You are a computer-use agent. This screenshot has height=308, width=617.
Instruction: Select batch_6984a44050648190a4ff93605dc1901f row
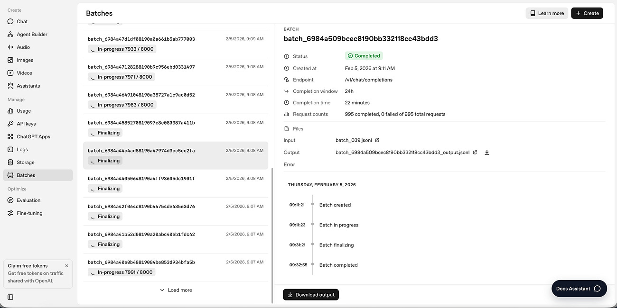tap(176, 183)
